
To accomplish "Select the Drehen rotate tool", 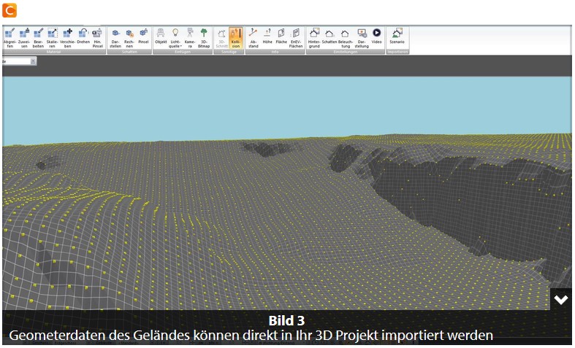I will 83,36.
